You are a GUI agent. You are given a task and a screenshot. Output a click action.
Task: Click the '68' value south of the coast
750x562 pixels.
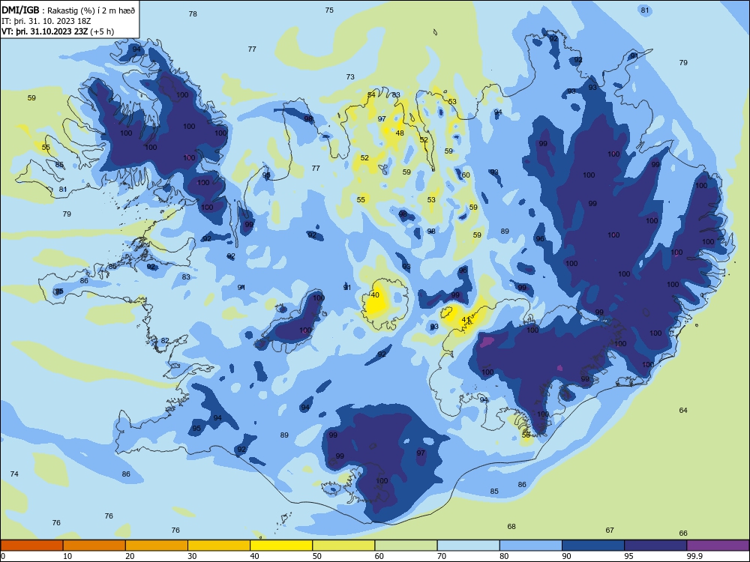511,526
